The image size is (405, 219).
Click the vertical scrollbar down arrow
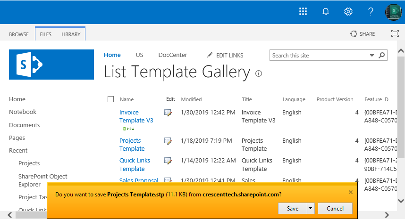(401, 201)
